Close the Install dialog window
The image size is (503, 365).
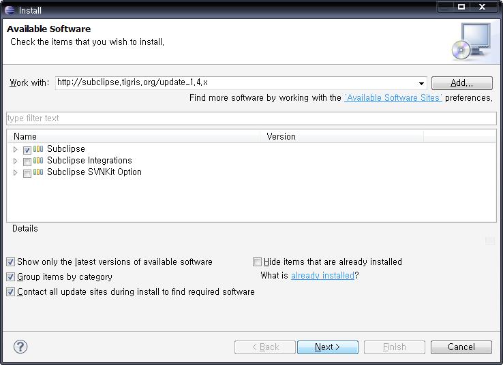pos(482,7)
